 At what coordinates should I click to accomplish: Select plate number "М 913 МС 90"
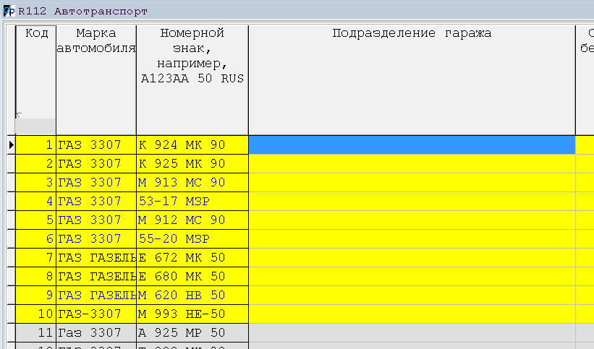(x=192, y=183)
